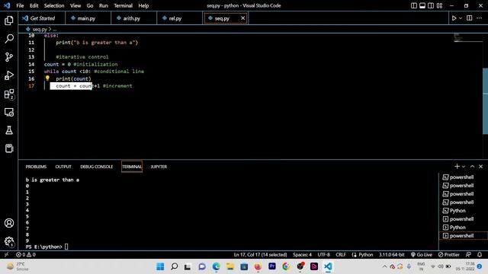Change file encoding UTF-8
Screen dimensions: 488x274
pos(323,255)
